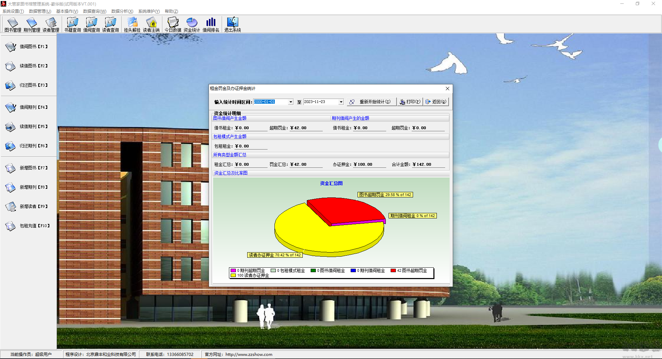Screen dimensions: 662x359
Task: Open 读者管理 toolbar icon
Action: click(51, 25)
